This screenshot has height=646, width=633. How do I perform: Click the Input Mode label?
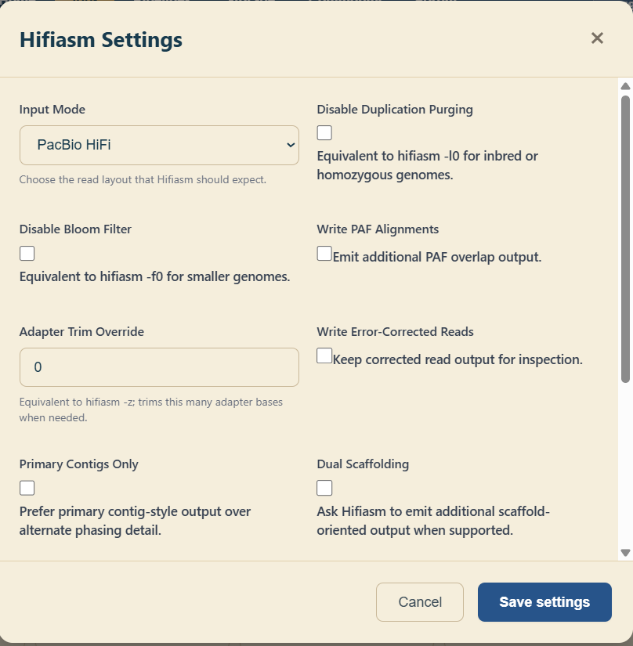coord(52,109)
